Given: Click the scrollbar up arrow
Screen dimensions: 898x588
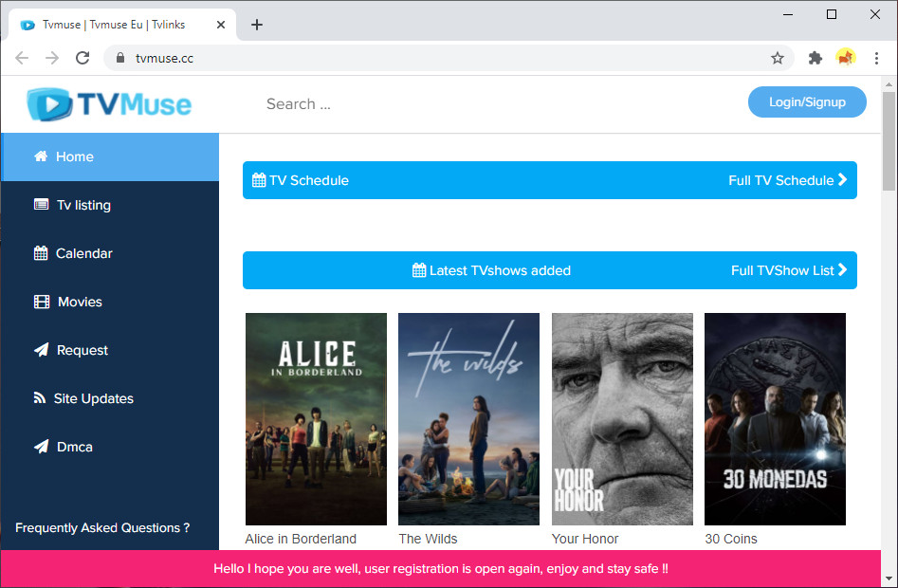Looking at the screenshot, I should [889, 84].
